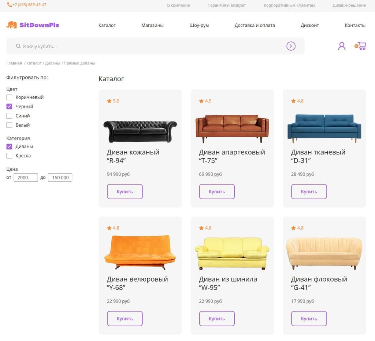Tick the Кресла category checkbox
The image size is (375, 341).
click(x=9, y=156)
